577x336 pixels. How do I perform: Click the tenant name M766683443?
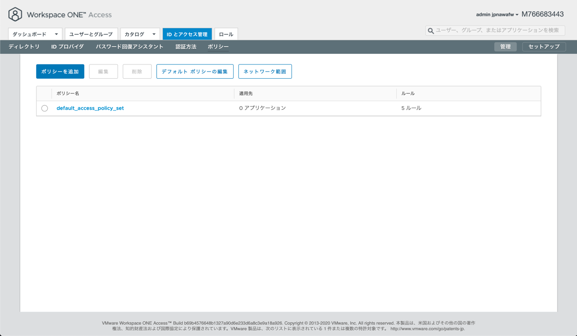tap(543, 14)
